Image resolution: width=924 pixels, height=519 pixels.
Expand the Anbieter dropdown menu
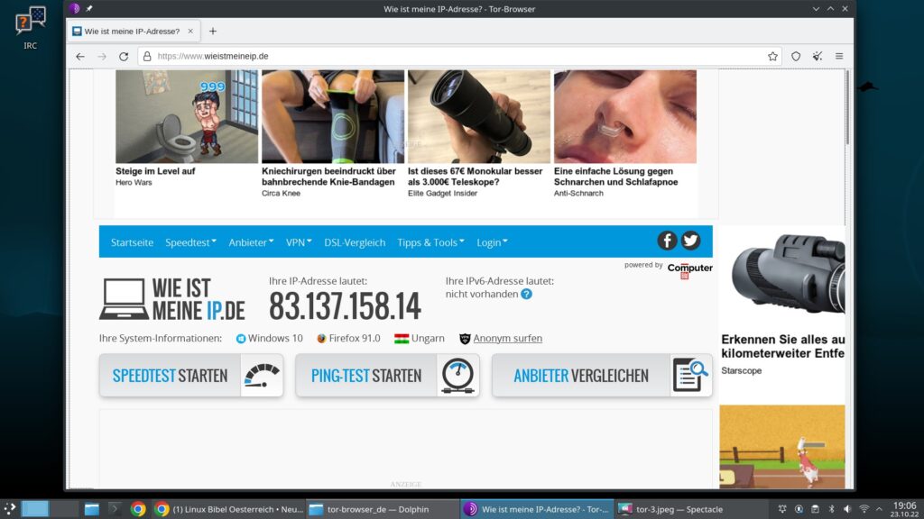[x=251, y=242]
